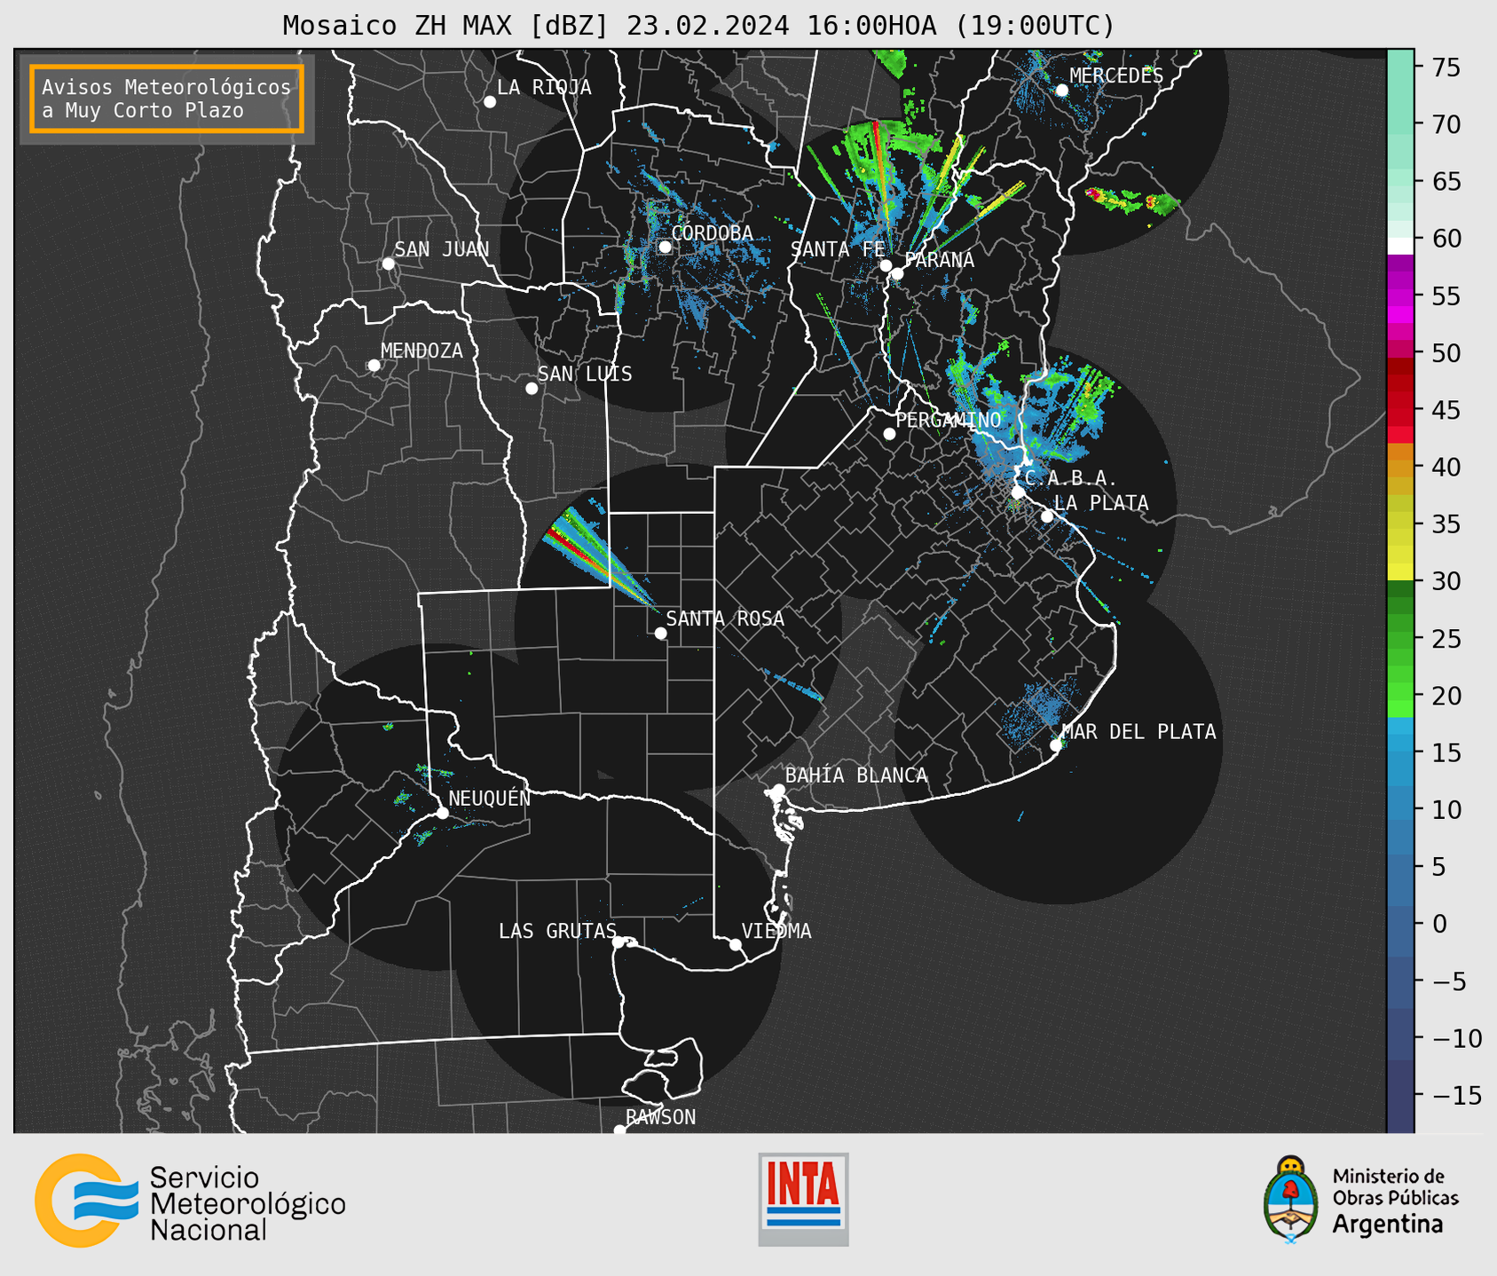Click the white 60 dBZ color band

click(1400, 246)
